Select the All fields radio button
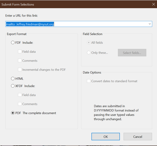 (89, 43)
